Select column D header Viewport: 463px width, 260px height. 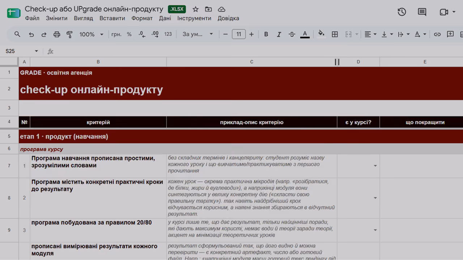(358, 62)
